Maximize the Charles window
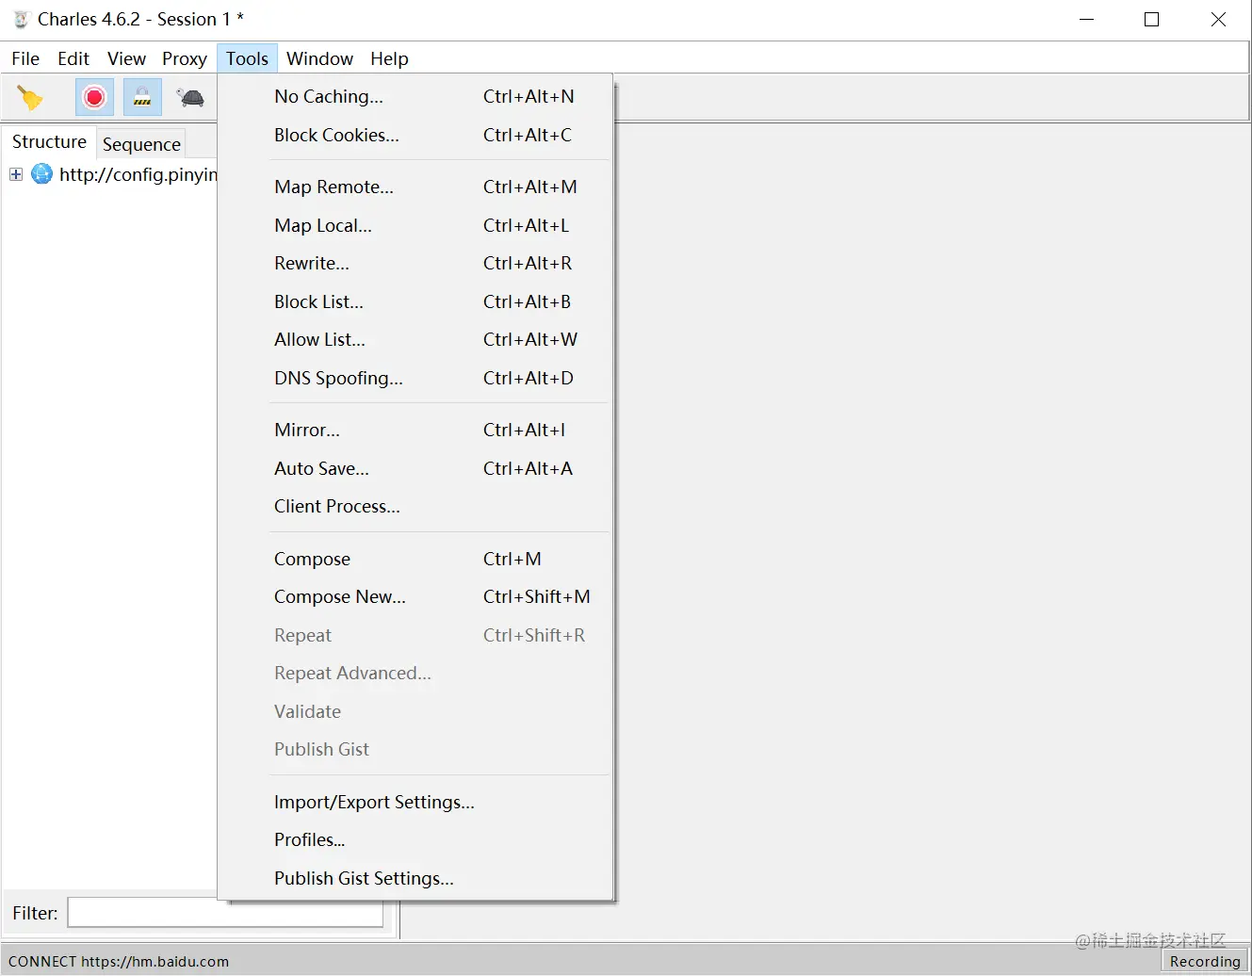The image size is (1252, 976). coord(1151,19)
